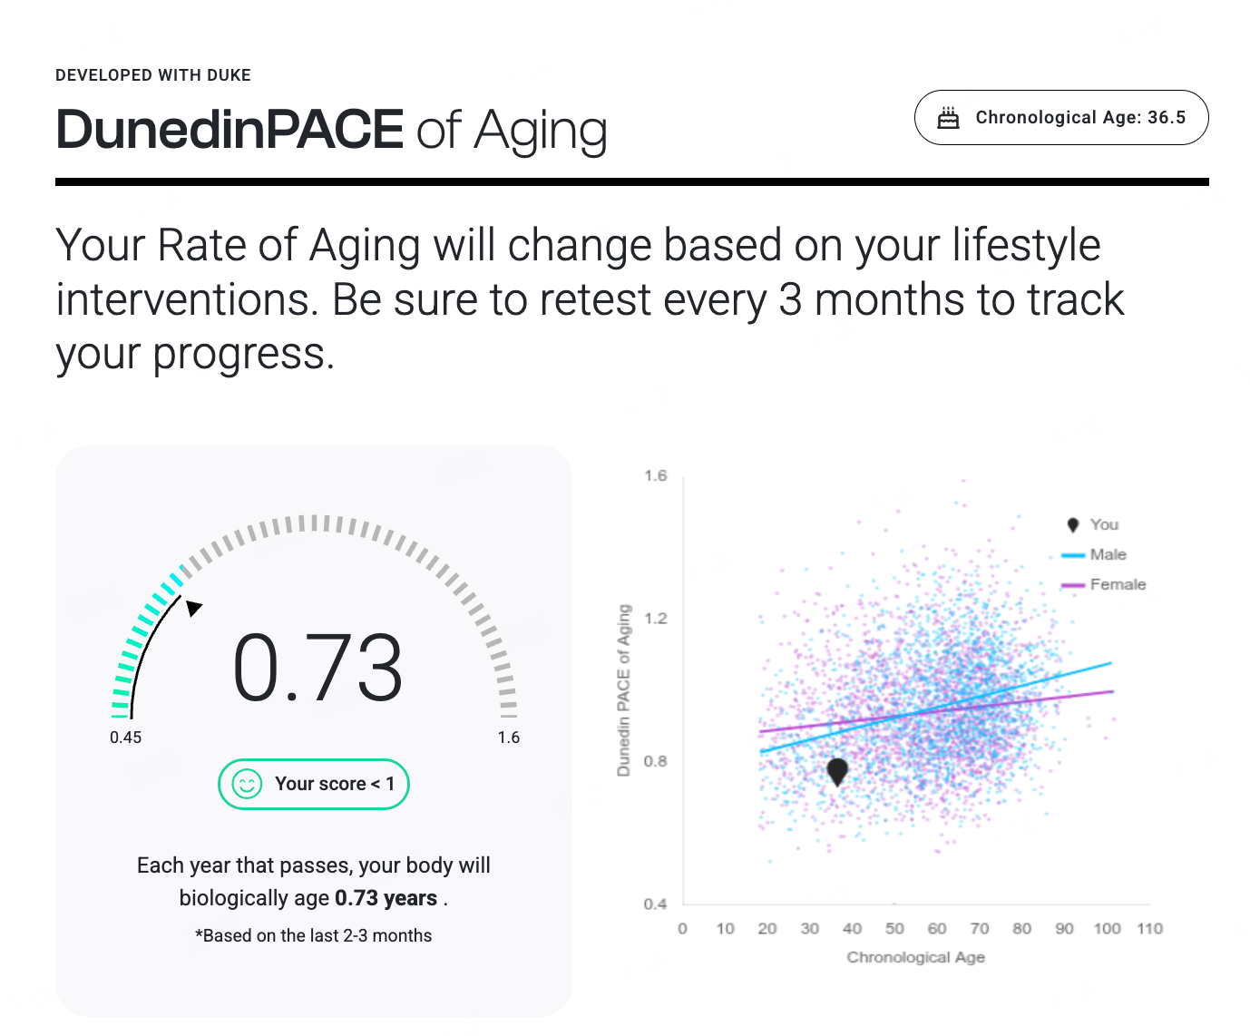
Task: Click the 0.45 gauge minimum label
Action: 126,738
